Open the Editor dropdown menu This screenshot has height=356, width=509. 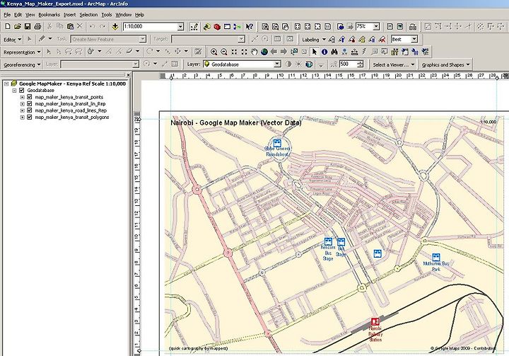(12, 40)
